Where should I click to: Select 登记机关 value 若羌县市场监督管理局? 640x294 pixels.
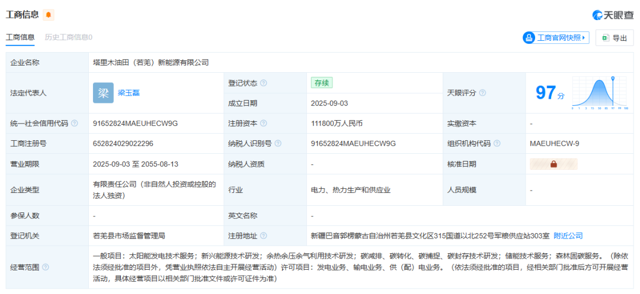click(x=129, y=236)
